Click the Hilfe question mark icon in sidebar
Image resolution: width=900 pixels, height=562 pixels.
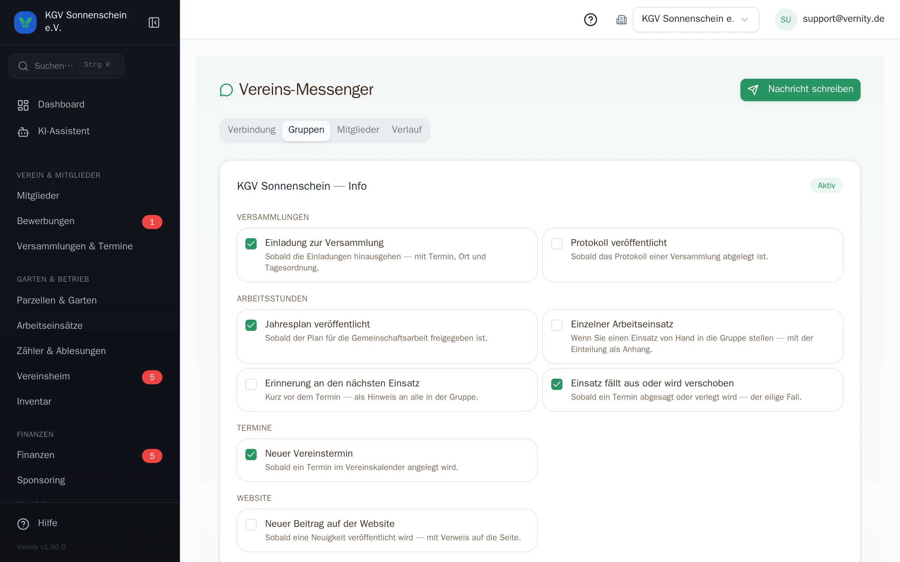(x=23, y=524)
